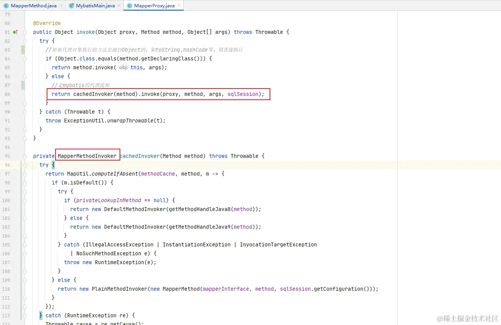
Task: Collapse the computeIfAbsent lambda fold on line 97
Action: tap(25, 174)
